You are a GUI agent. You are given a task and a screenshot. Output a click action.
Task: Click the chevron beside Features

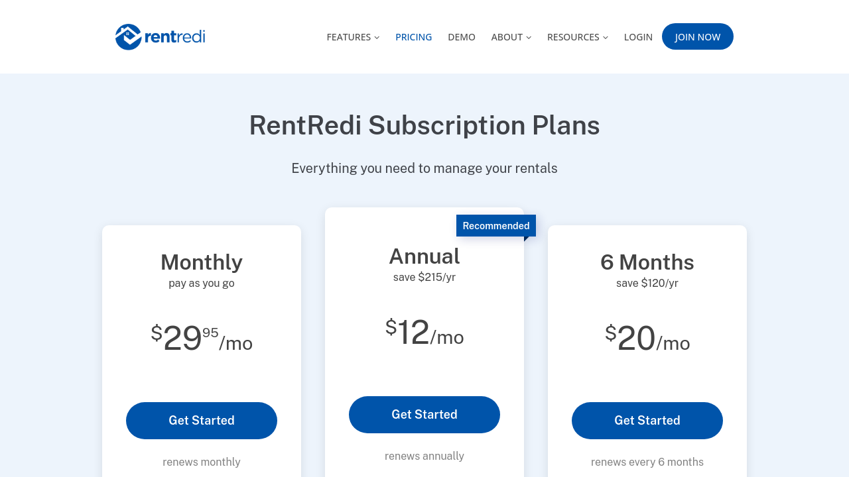coord(377,38)
